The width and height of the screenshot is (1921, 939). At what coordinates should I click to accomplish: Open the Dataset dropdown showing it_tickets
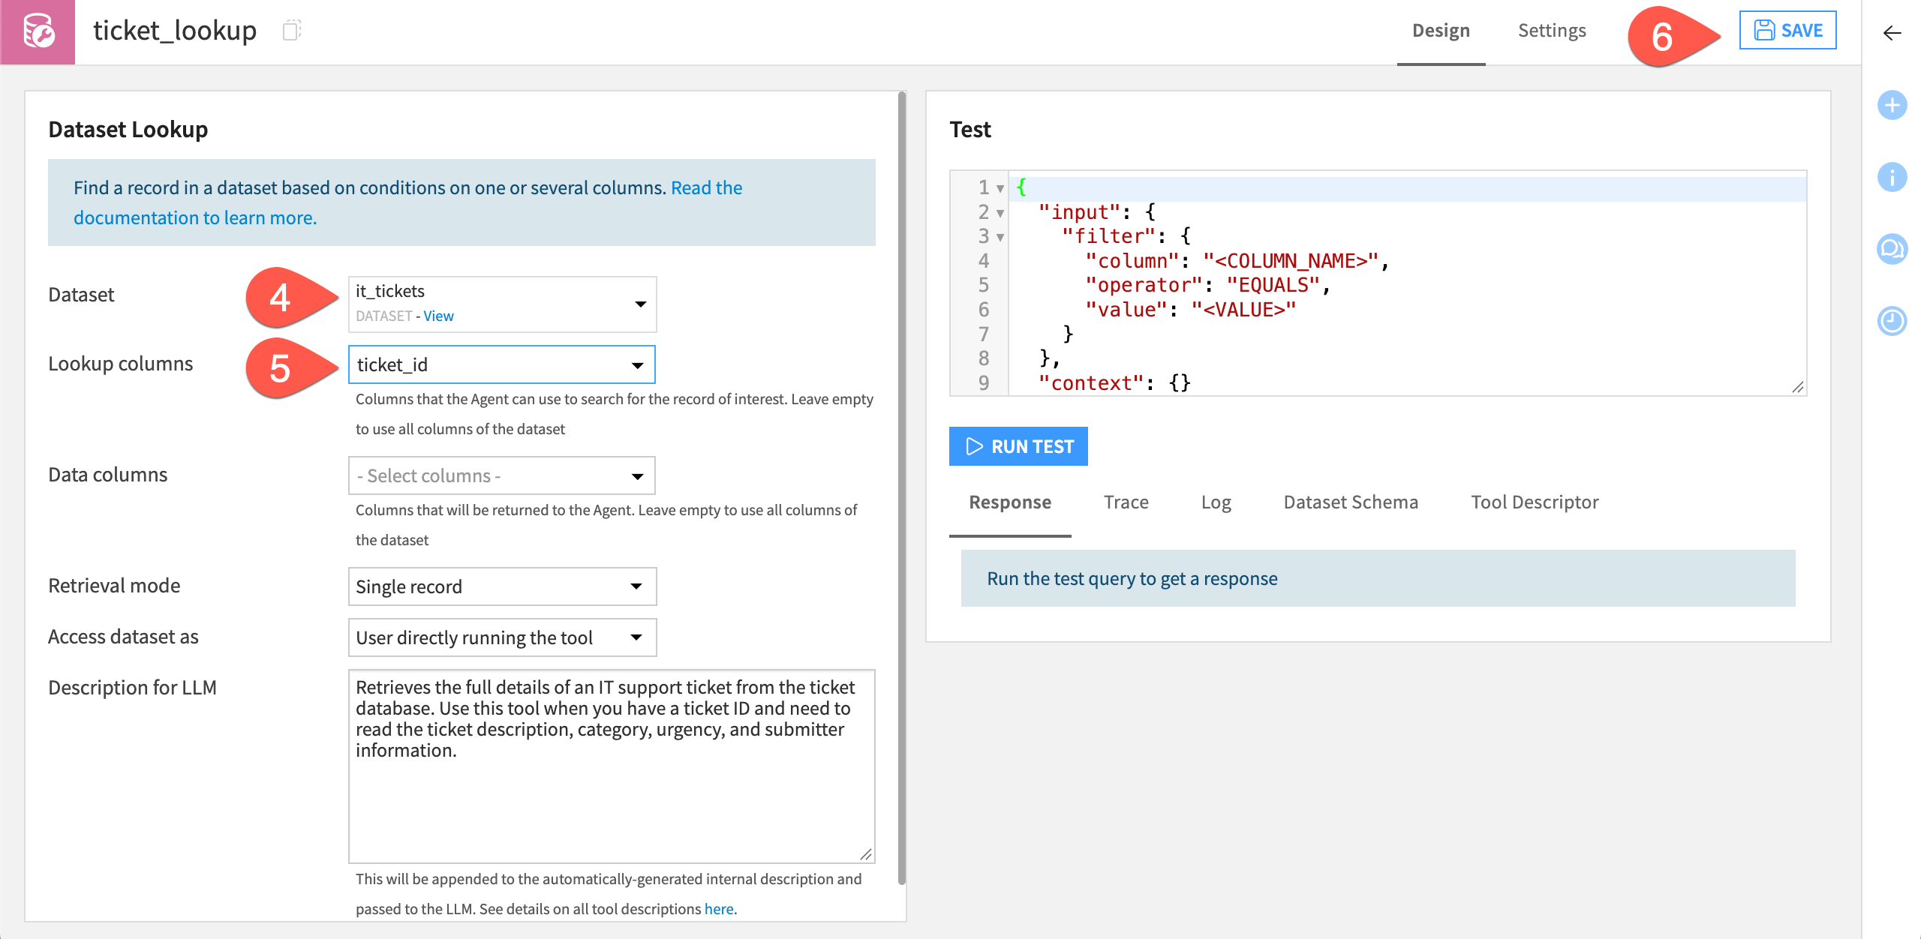tap(502, 304)
